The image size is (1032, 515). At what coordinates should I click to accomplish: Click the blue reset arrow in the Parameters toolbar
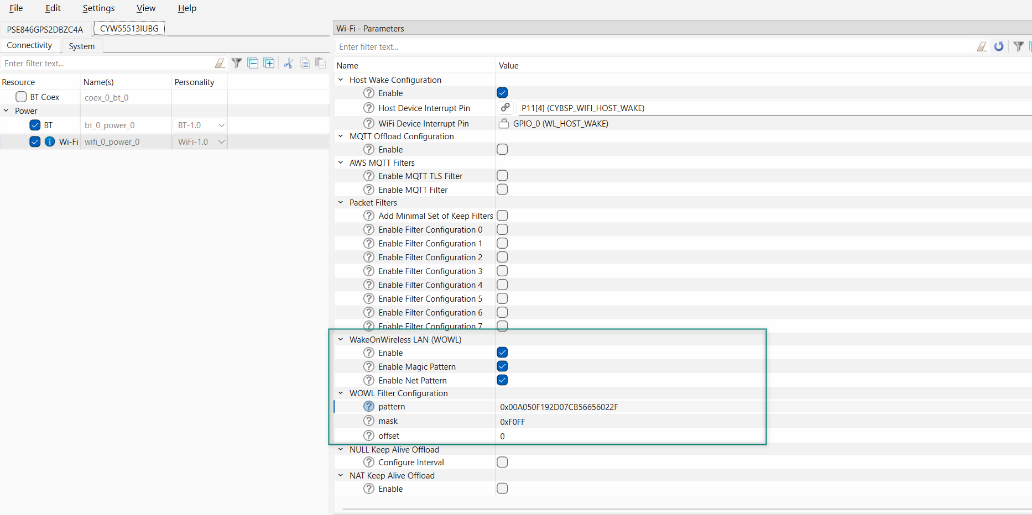click(x=998, y=46)
